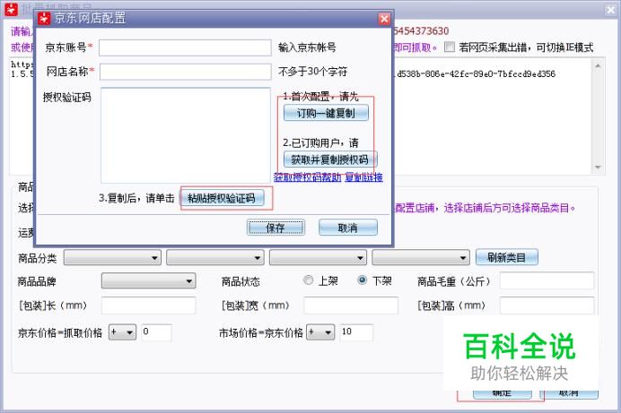Close the 京东网店配置 dialog
This screenshot has width=621, height=413.
pyautogui.click(x=384, y=19)
